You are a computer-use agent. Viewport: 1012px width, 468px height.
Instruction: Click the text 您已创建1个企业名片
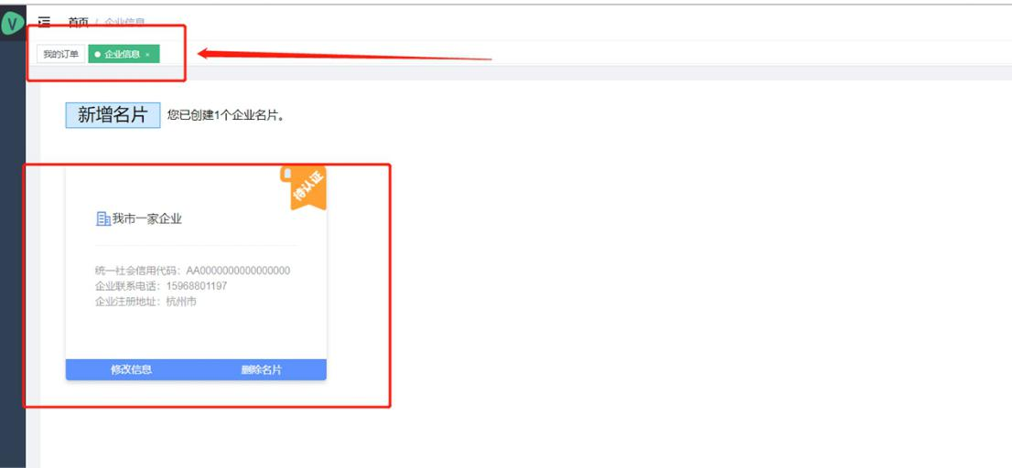(x=226, y=115)
